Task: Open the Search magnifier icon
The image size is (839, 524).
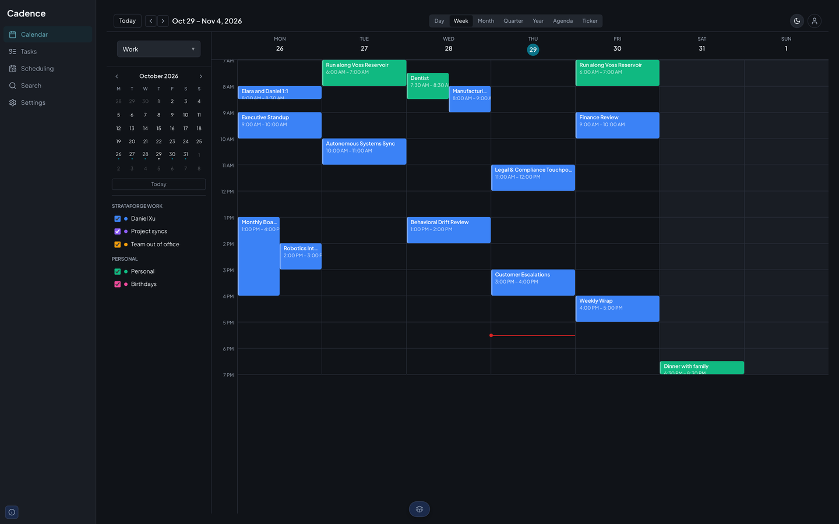Action: click(13, 86)
